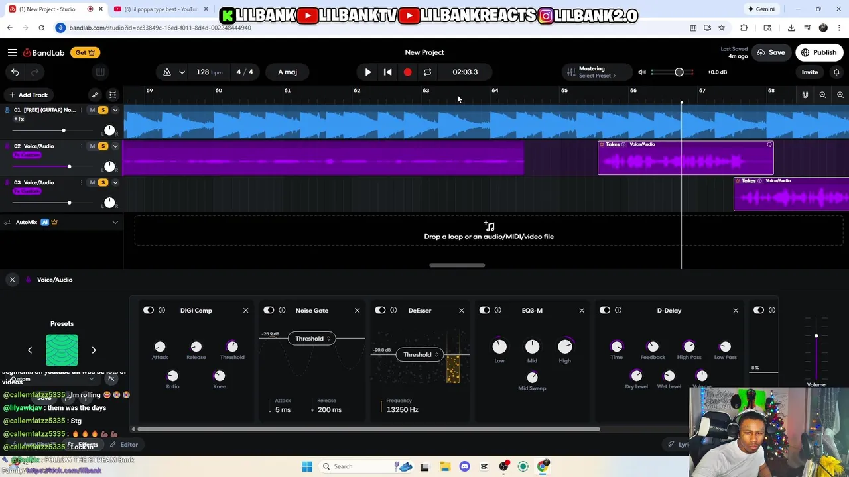Show DeEsser effect info
The height and width of the screenshot is (477, 849).
393,310
